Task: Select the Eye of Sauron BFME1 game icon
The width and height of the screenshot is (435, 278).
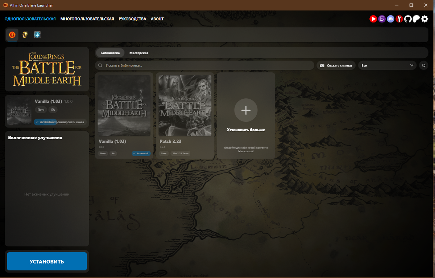Action: (x=12, y=35)
